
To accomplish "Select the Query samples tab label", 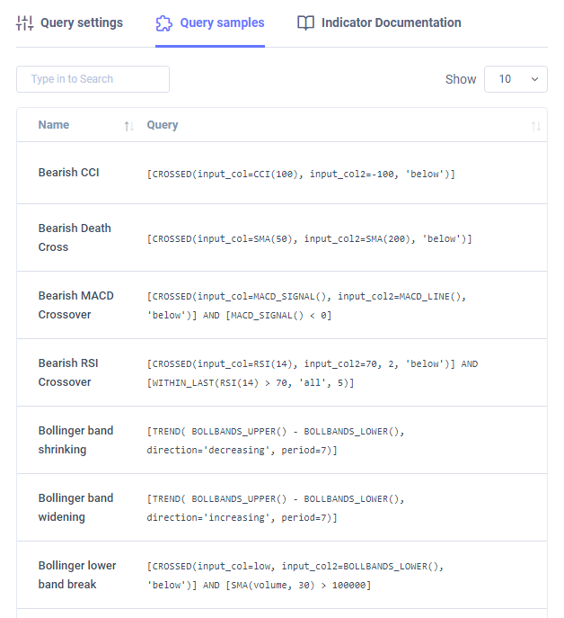I will [222, 22].
